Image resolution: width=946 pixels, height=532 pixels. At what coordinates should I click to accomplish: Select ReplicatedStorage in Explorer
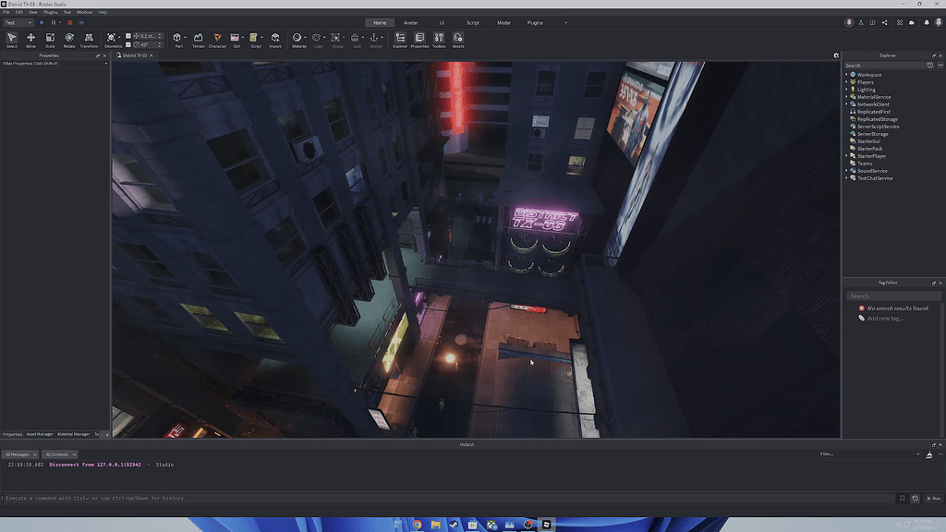[x=878, y=119]
